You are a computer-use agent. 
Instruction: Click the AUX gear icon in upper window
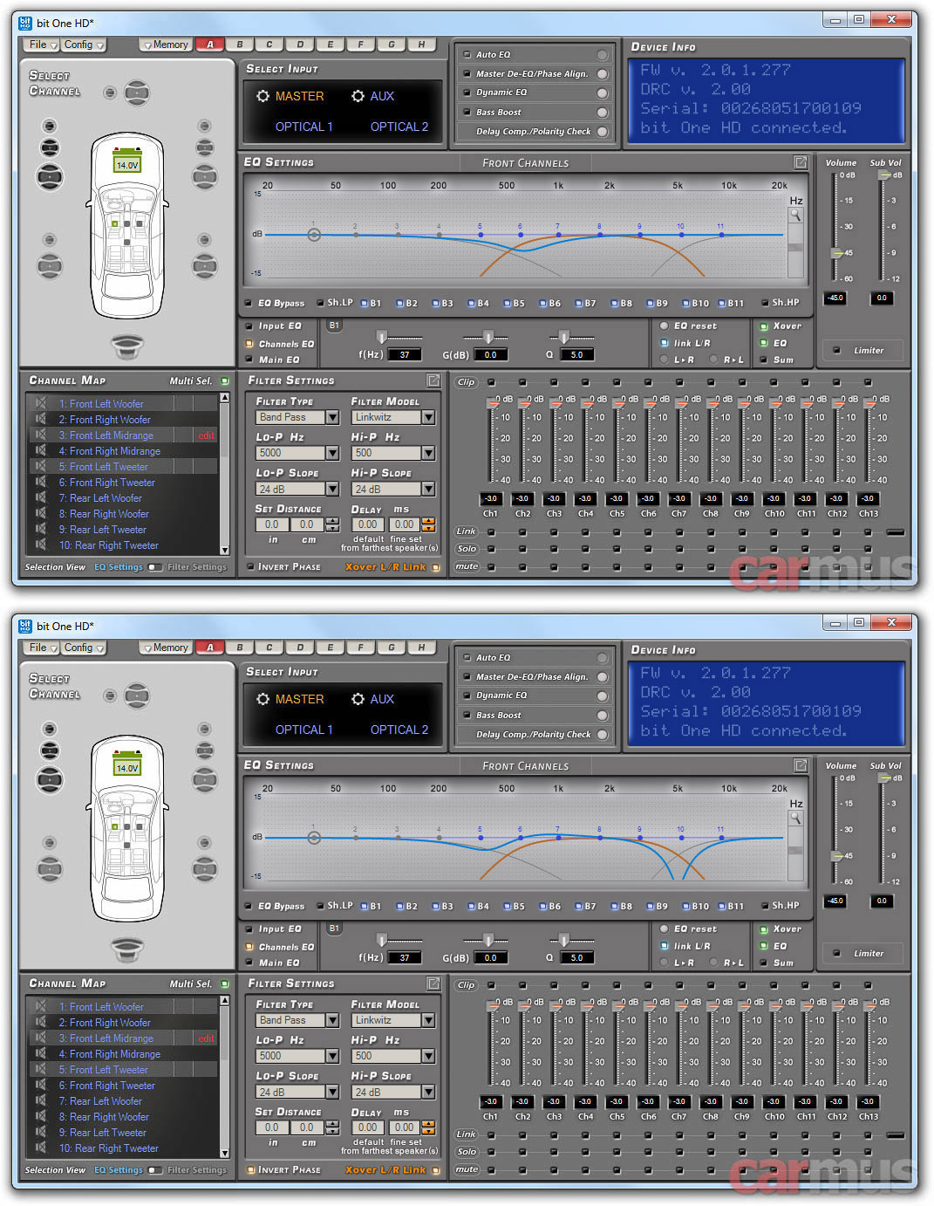[358, 96]
